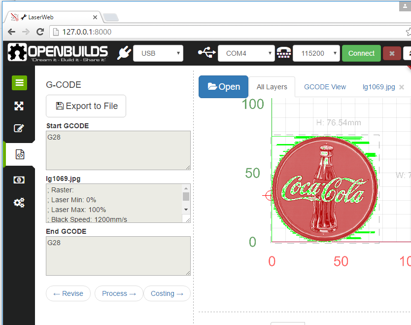The image size is (411, 325).
Task: Click the browser reload icon
Action: [x=40, y=32]
